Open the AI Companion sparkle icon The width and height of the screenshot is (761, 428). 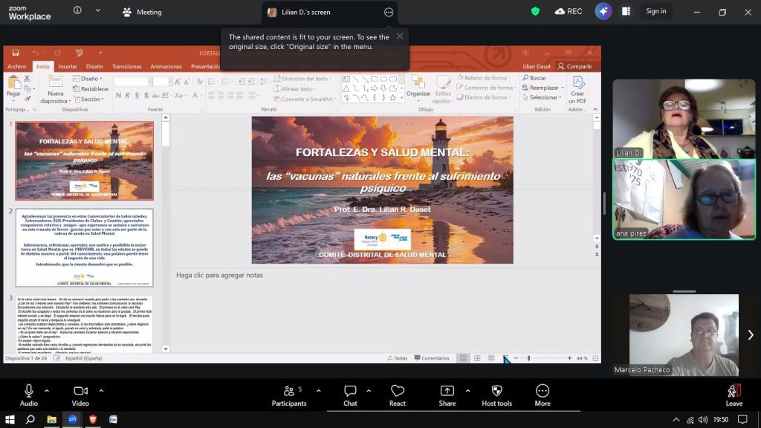tap(603, 11)
